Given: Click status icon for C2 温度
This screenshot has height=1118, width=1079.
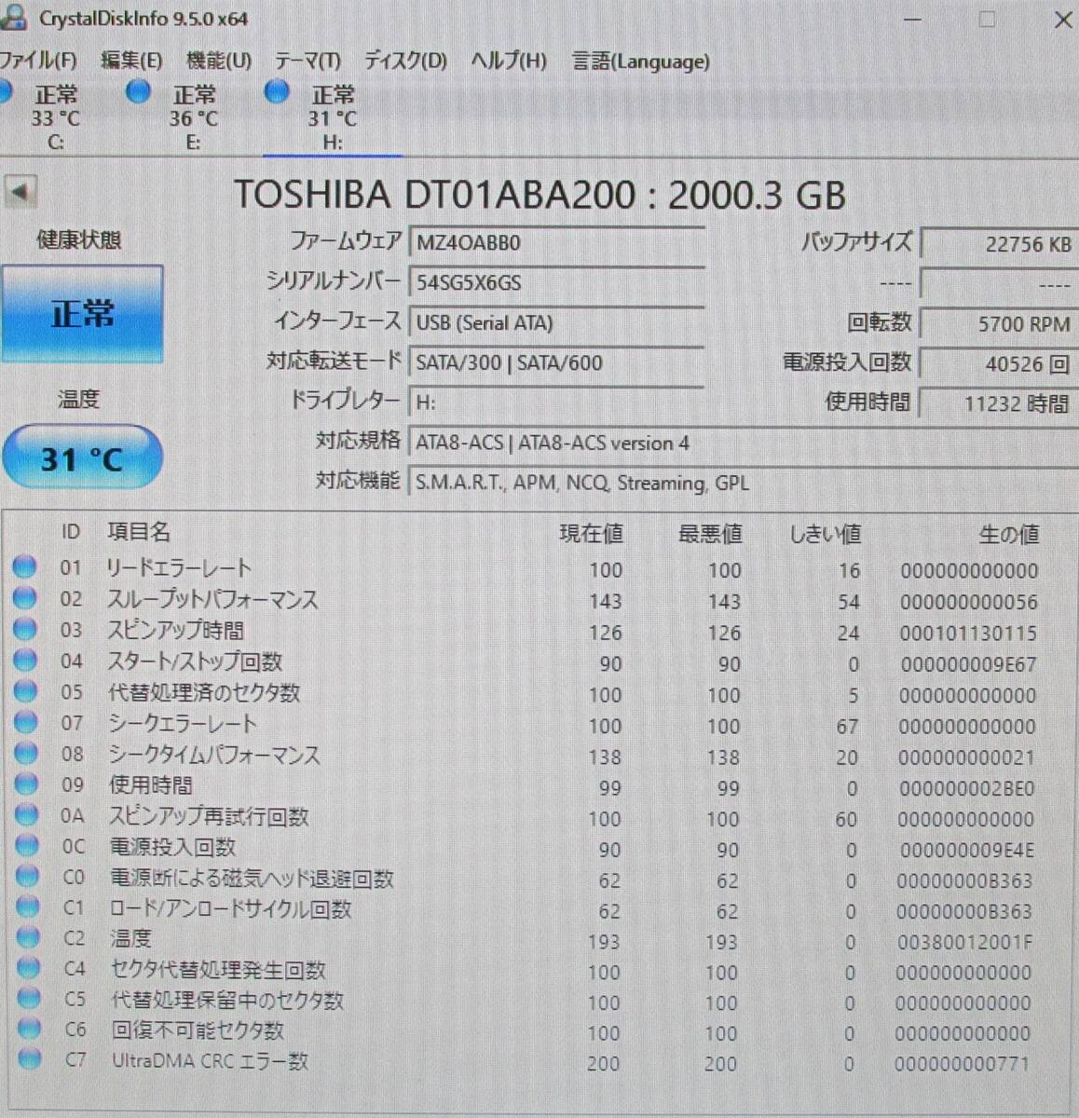Looking at the screenshot, I should pos(28,937).
